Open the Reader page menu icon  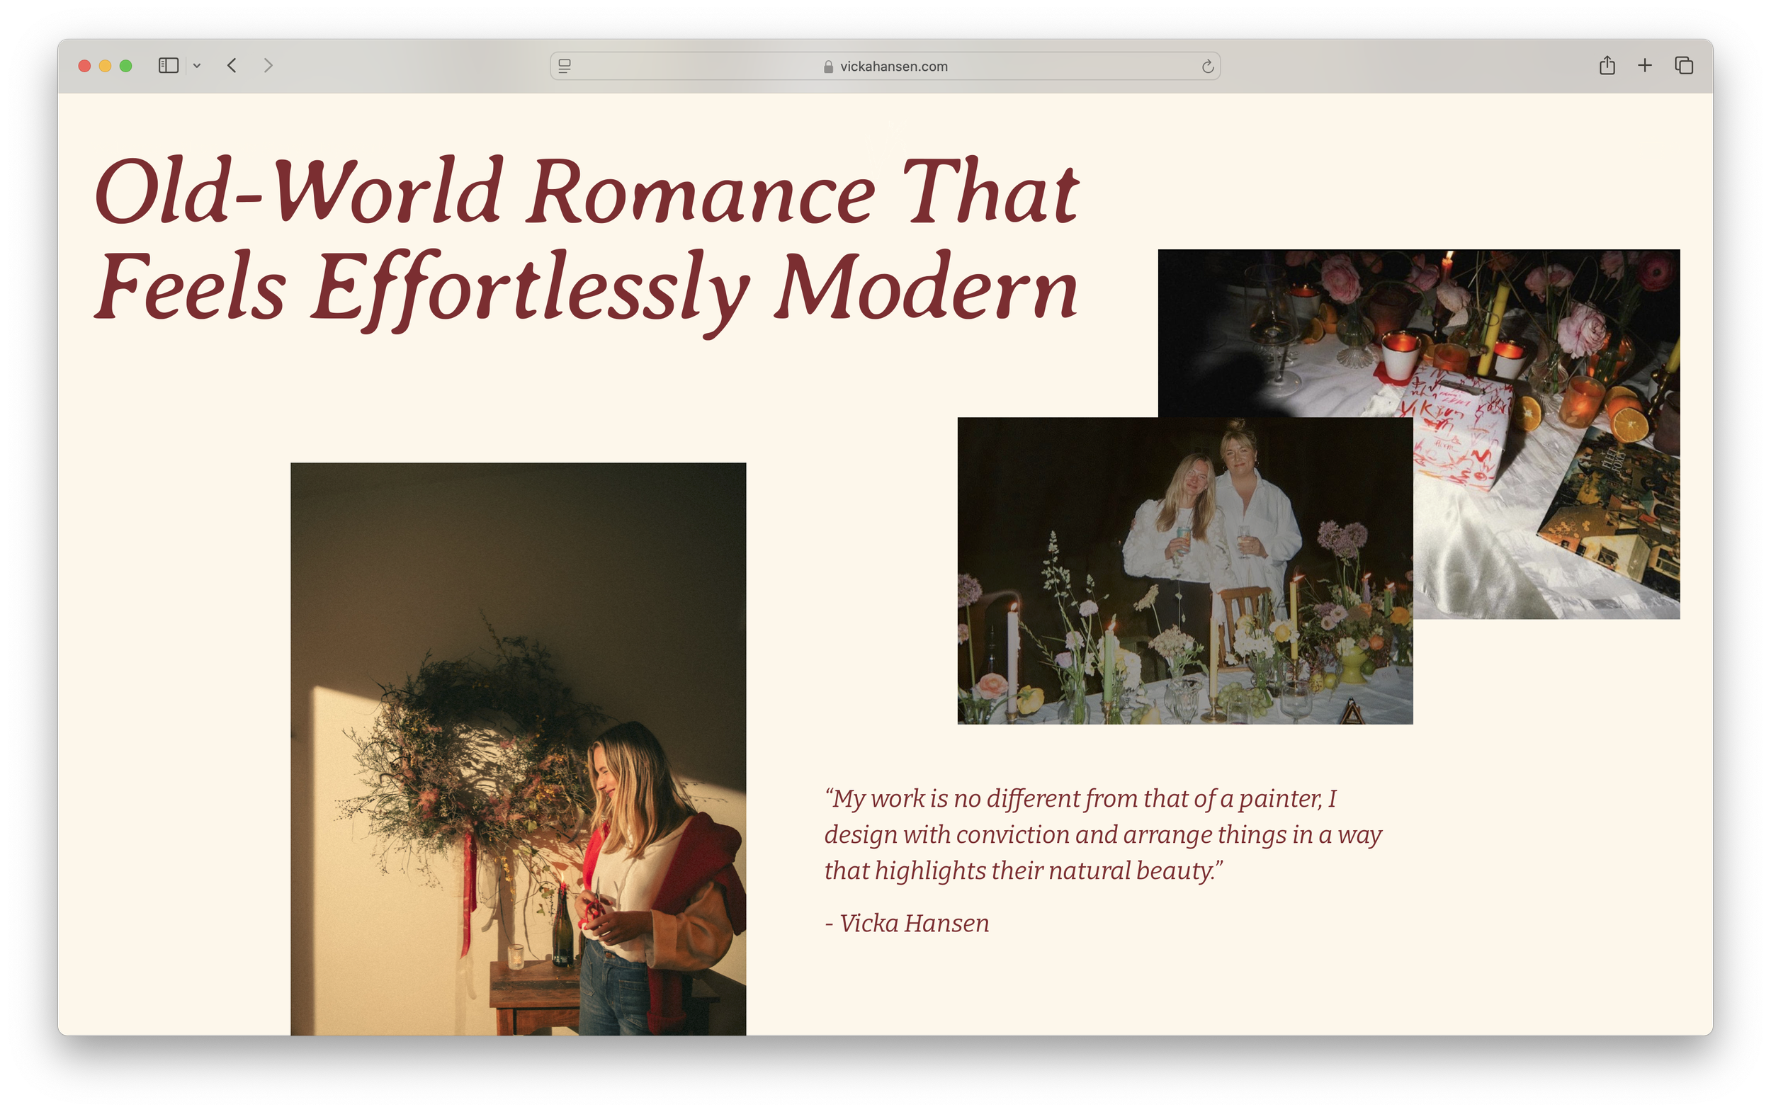[565, 66]
